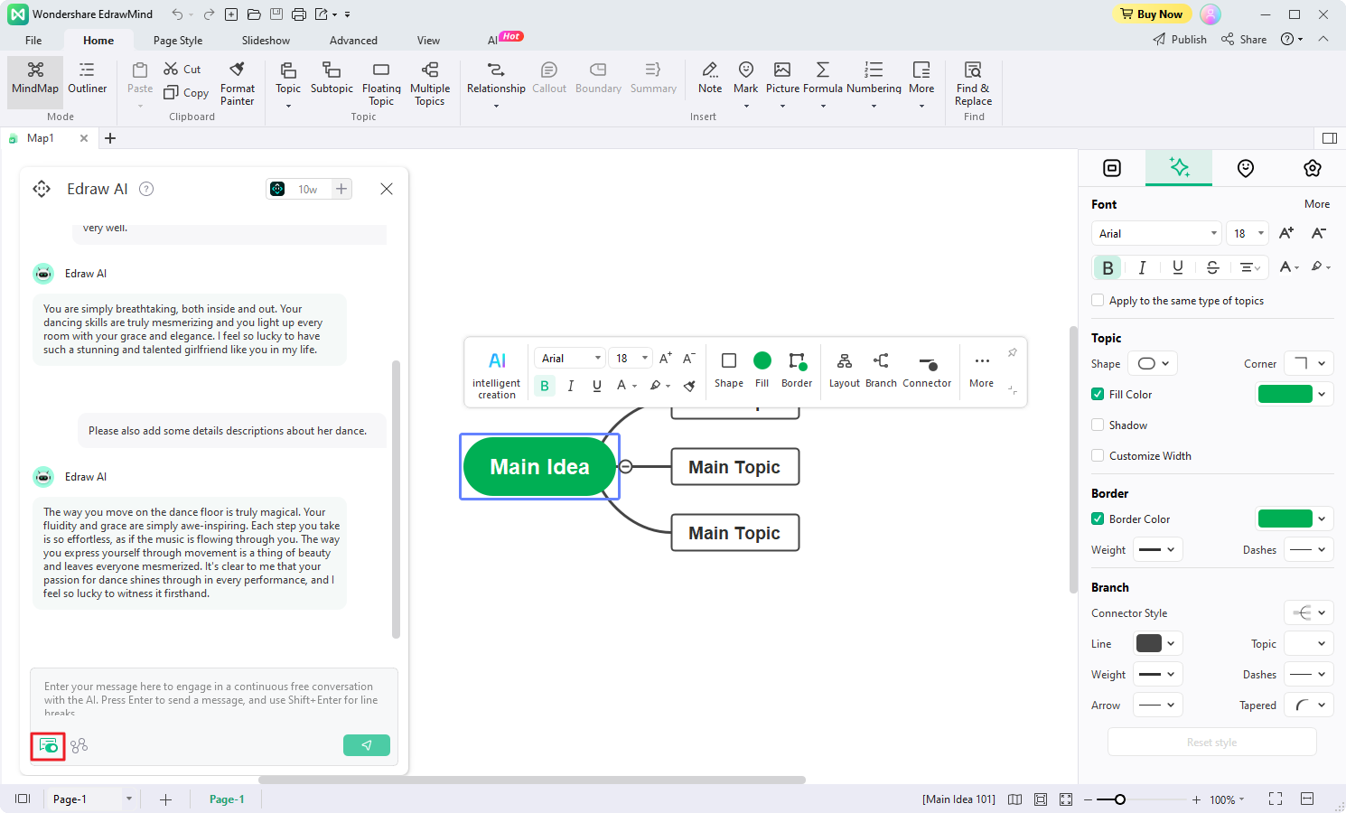Click More in the Font section
The width and height of the screenshot is (1346, 813).
1317,204
